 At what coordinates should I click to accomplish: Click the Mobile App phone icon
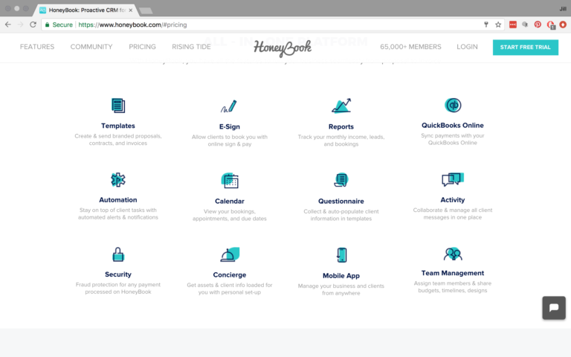coord(341,255)
